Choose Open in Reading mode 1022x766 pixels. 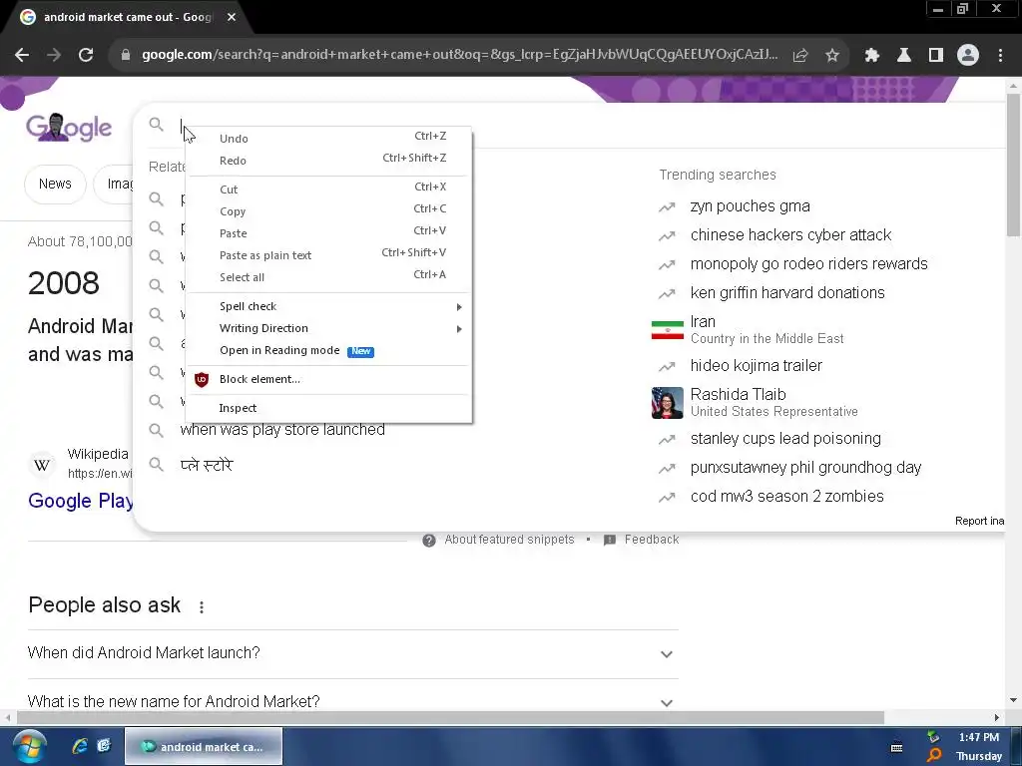[x=329, y=350]
